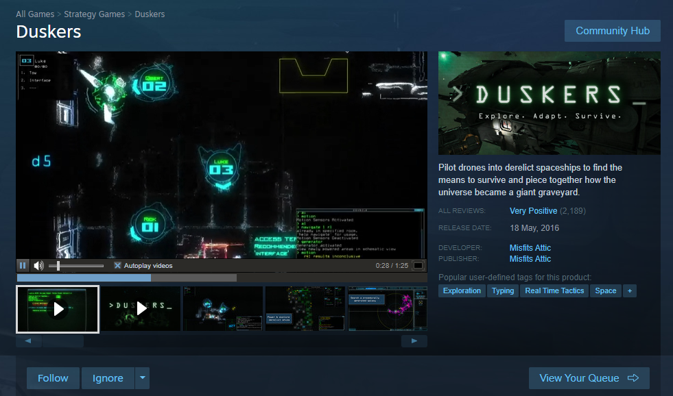Go to All Games breadcrumb

pyautogui.click(x=35, y=14)
